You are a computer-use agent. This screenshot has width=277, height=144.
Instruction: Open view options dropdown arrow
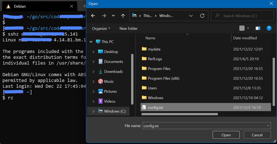[x=248, y=28]
